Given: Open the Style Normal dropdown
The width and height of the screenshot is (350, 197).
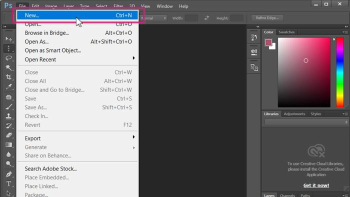Looking at the screenshot, I should [153, 18].
